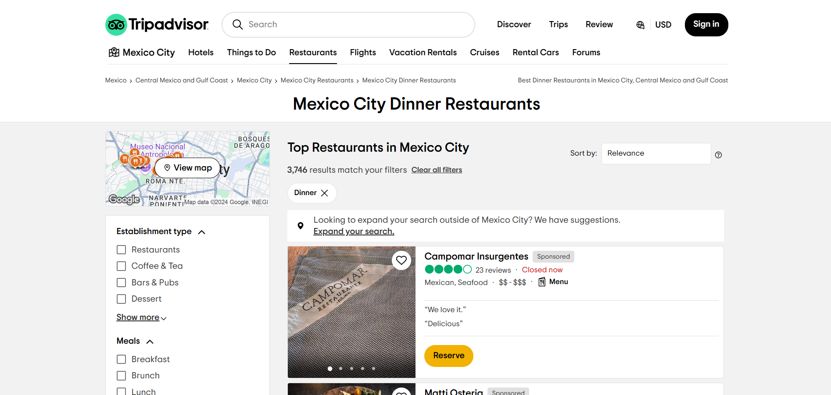Click the Campomar Menu icon
Image resolution: width=831 pixels, height=395 pixels.
tap(542, 282)
